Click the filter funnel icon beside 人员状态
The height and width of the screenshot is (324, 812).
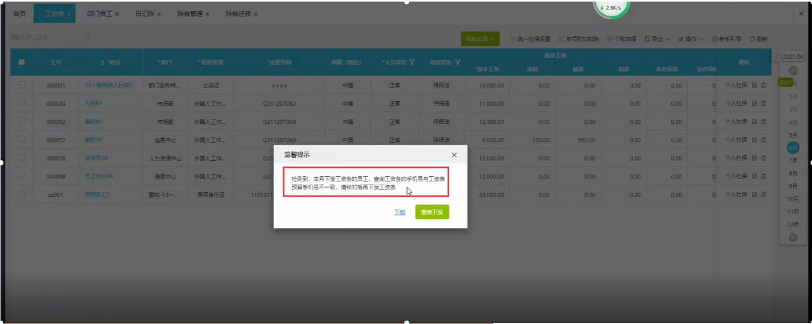pos(412,62)
